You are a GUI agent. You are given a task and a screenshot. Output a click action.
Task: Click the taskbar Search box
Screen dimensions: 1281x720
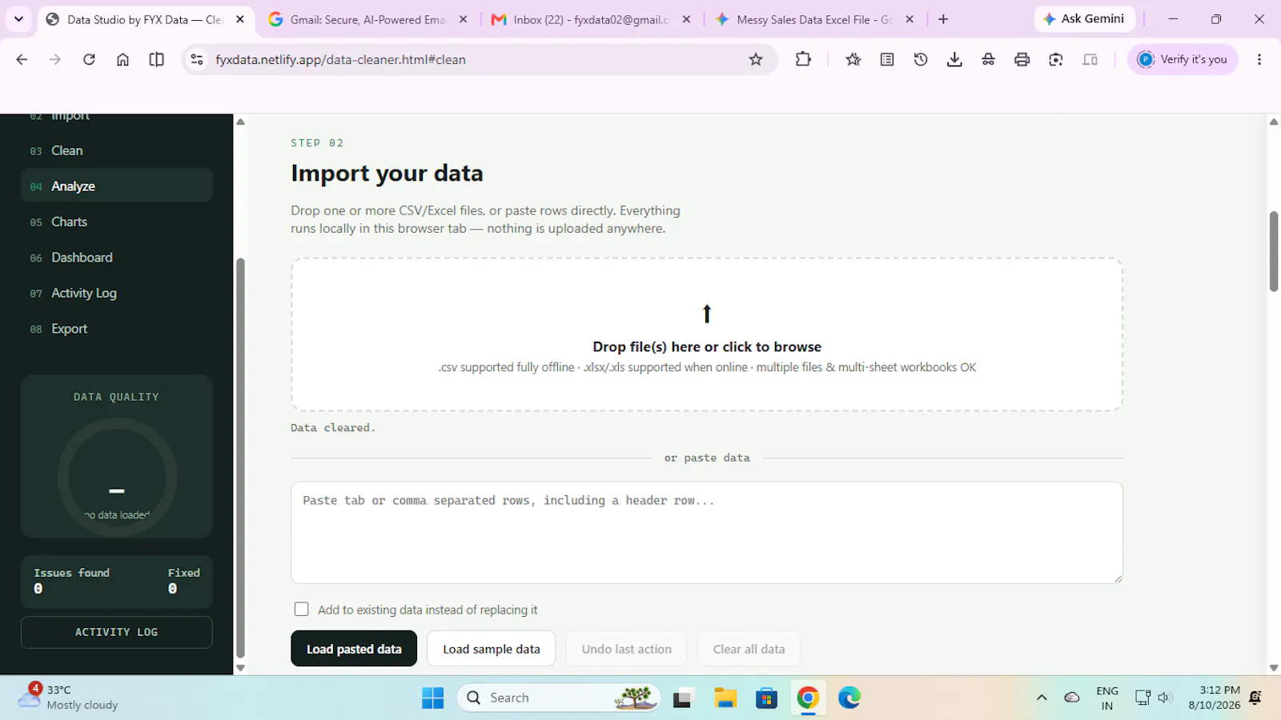[x=559, y=698]
